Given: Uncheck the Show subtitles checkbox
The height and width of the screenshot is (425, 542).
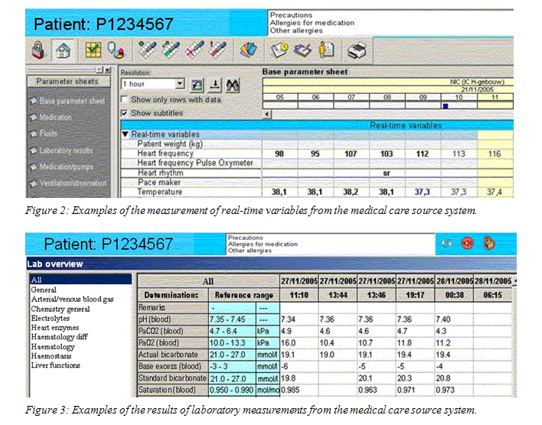Looking at the screenshot, I should point(126,112).
